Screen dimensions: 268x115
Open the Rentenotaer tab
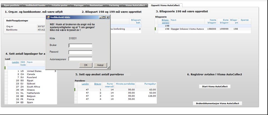(x=96, y=5)
